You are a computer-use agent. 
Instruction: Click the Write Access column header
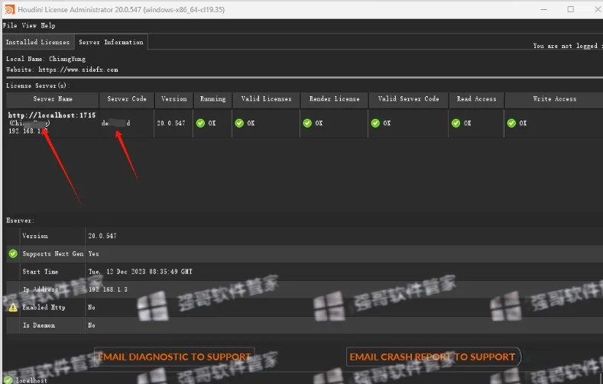tap(554, 99)
